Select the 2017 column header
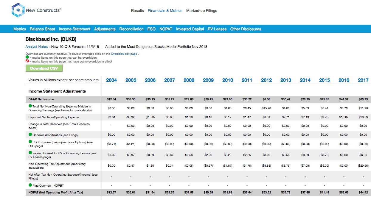371x200 pixels. (x=363, y=80)
